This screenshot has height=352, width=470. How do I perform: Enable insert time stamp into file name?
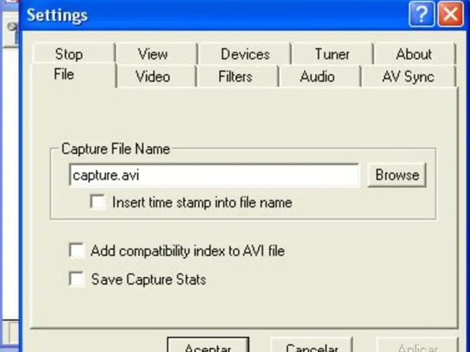pos(98,202)
